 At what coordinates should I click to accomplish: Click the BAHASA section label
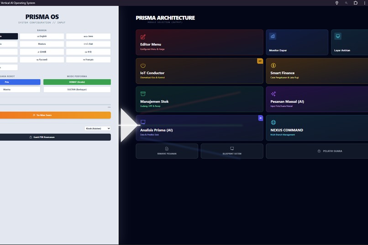(x=42, y=30)
